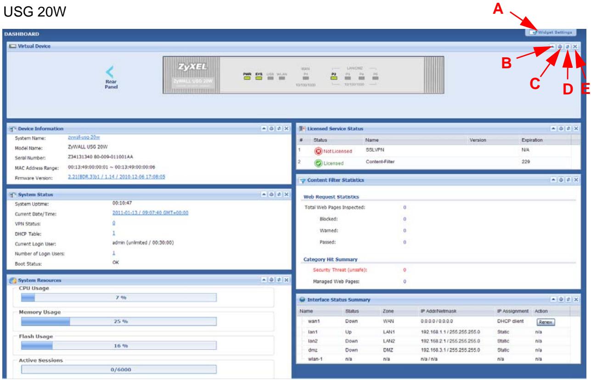Collapse the System Resources widget

pyautogui.click(x=264, y=280)
